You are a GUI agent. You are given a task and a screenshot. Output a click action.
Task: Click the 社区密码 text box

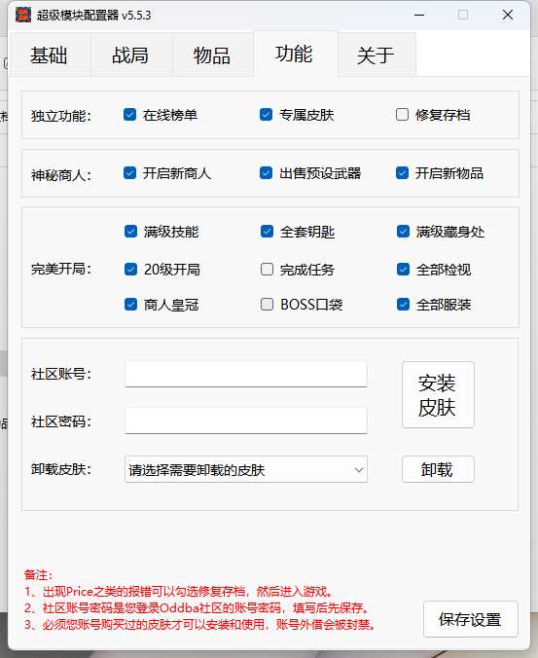point(246,420)
